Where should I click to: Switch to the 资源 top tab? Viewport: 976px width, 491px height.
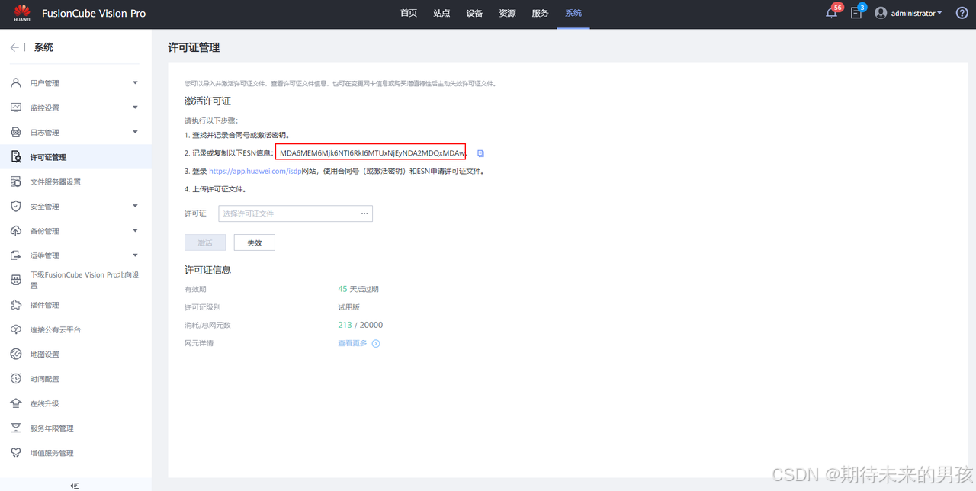(507, 14)
